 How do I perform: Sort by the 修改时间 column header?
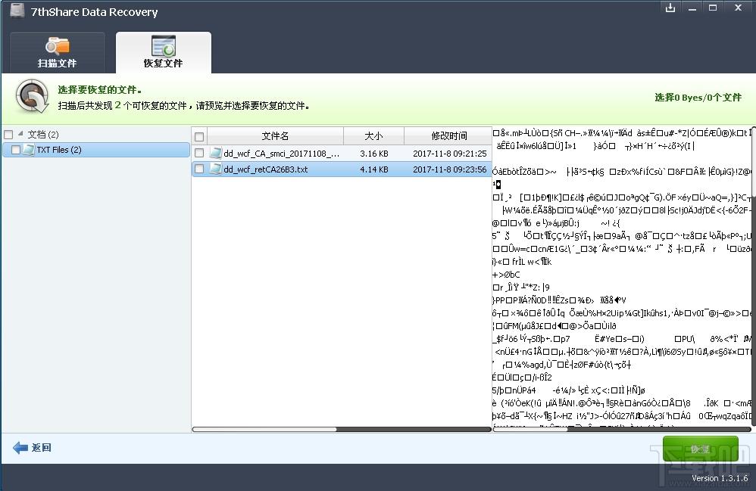tap(448, 136)
